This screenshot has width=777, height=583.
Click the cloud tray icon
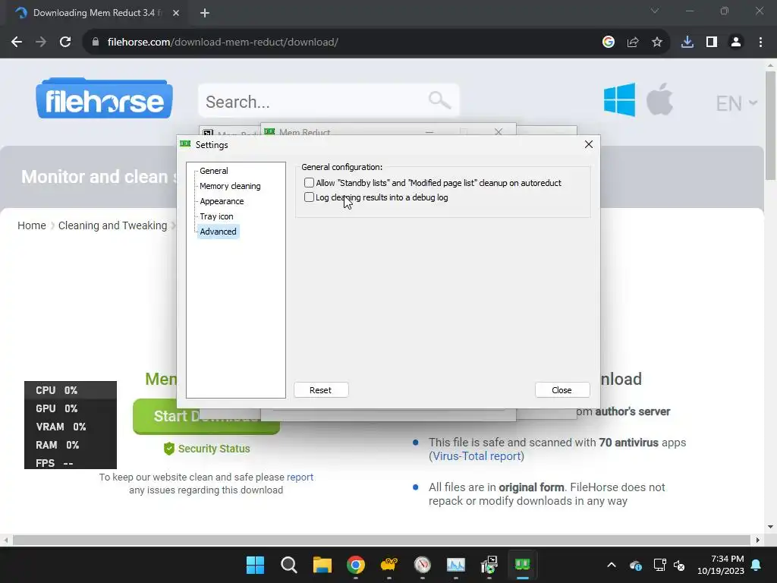tap(636, 565)
